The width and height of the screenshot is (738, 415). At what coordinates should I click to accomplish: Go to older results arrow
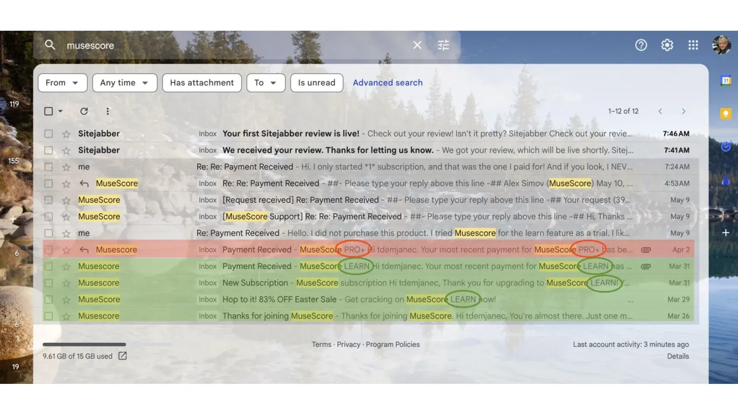[684, 111]
